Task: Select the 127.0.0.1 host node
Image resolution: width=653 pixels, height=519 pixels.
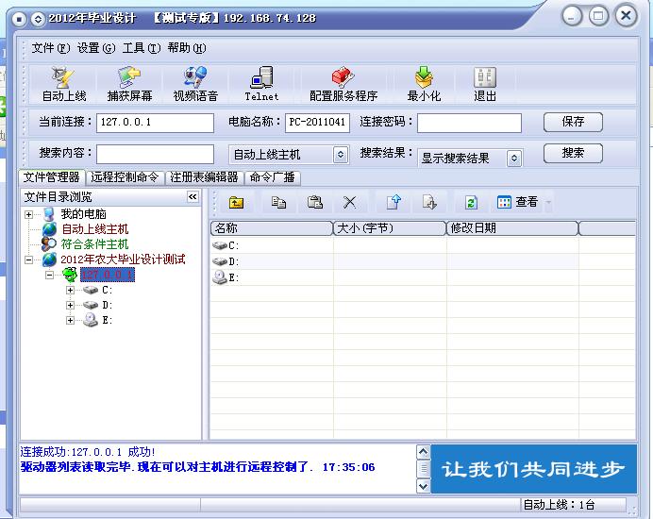Action: 108,275
